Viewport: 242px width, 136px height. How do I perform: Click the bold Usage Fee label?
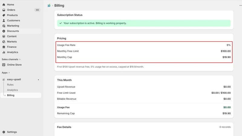click(63, 107)
